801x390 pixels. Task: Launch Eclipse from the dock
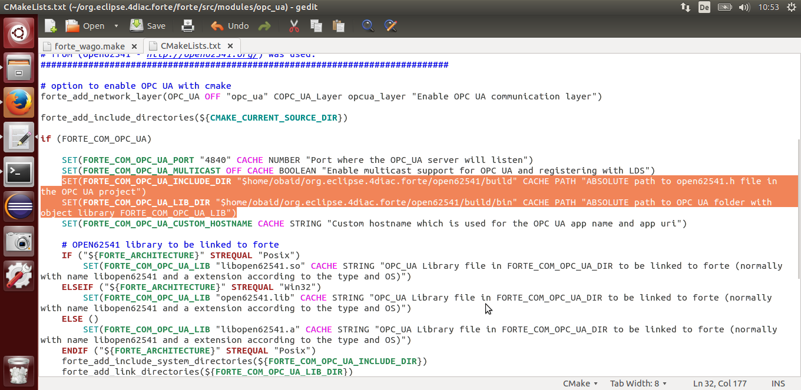(x=19, y=206)
